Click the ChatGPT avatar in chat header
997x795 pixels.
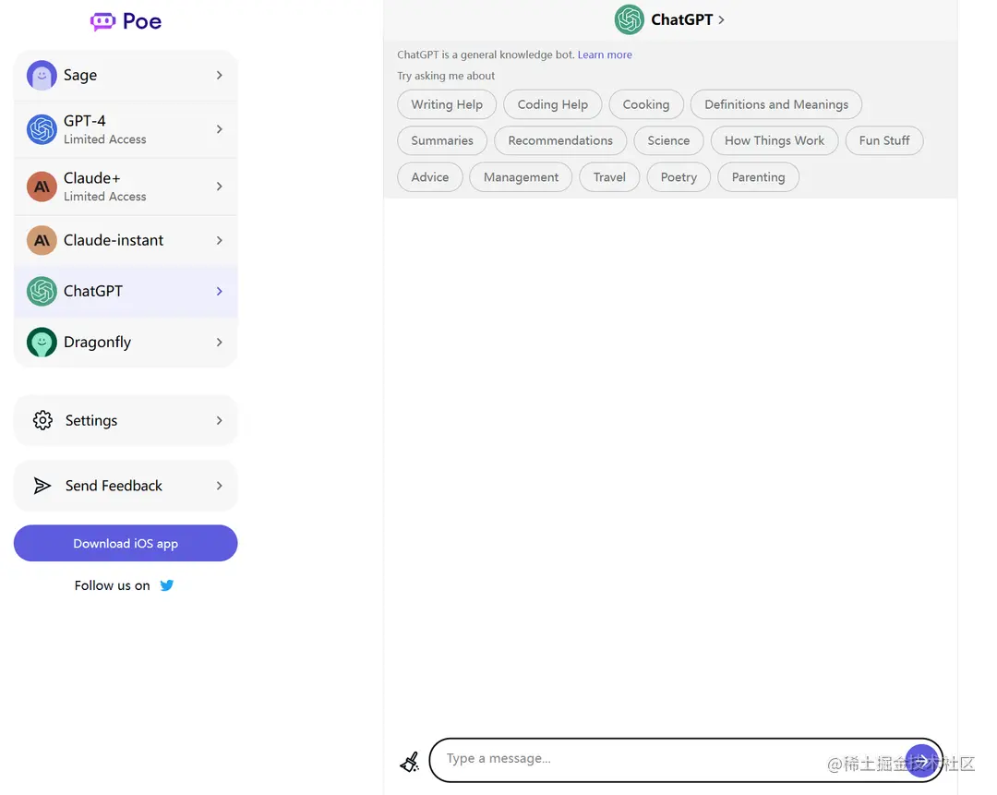pos(629,19)
